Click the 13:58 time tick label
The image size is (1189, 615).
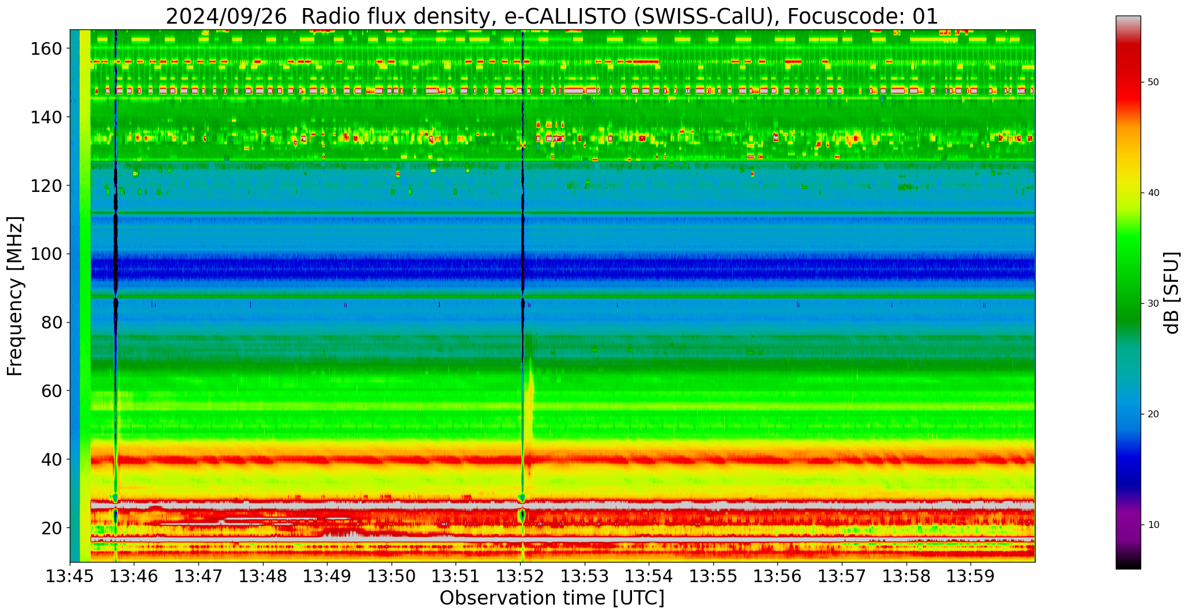pos(906,576)
